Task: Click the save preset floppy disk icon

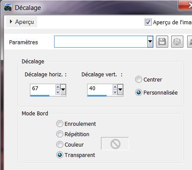Action: pyautogui.click(x=162, y=42)
